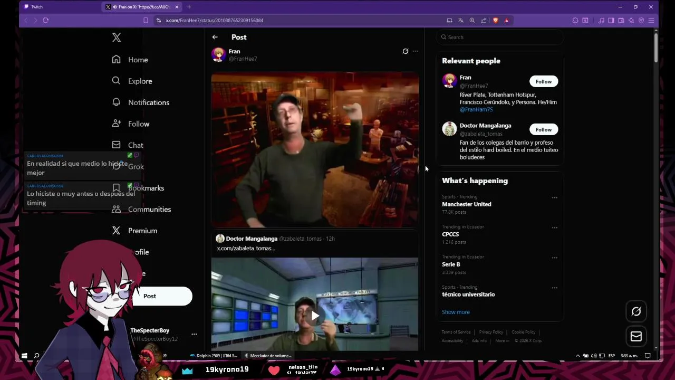The width and height of the screenshot is (675, 380).
Task: Click the Explore magnifier icon
Action: (x=117, y=81)
